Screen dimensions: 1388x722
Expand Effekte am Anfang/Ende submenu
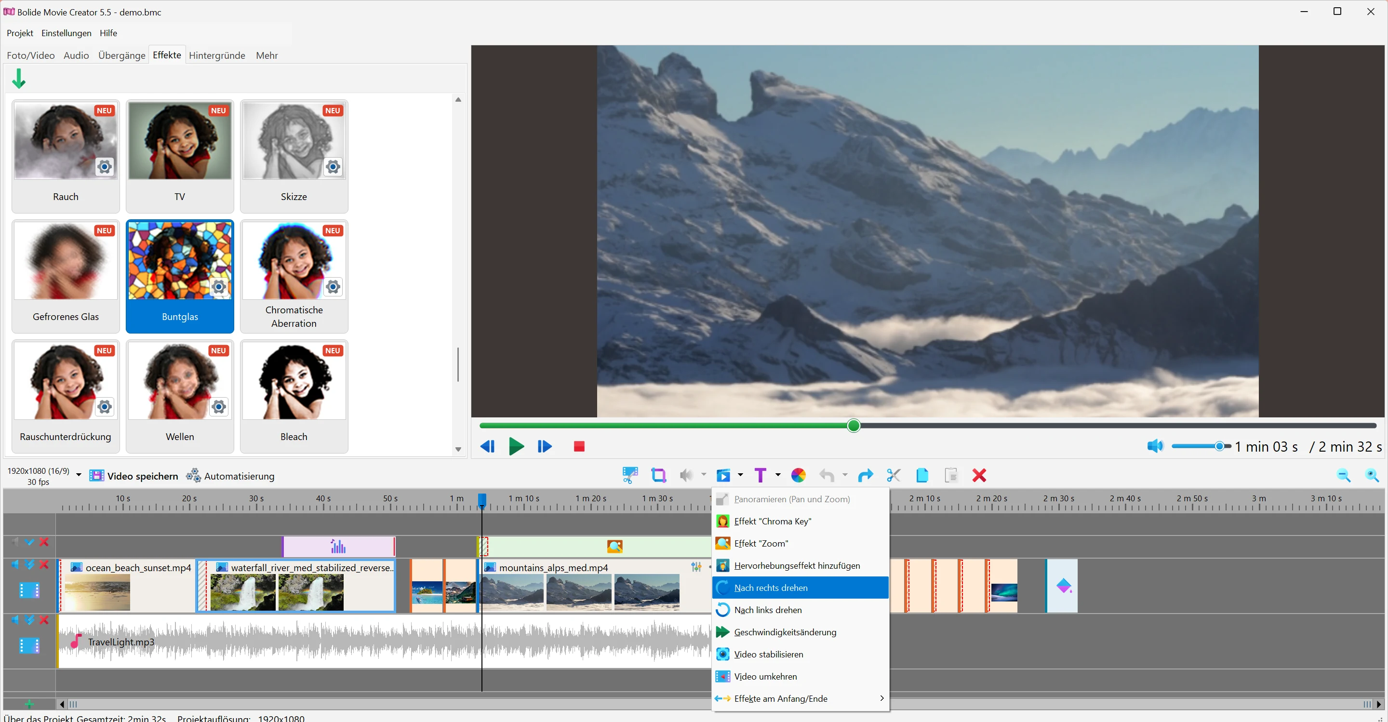pos(800,698)
